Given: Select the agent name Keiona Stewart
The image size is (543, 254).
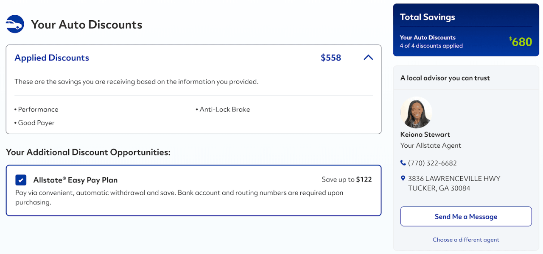Looking at the screenshot, I should (425, 134).
